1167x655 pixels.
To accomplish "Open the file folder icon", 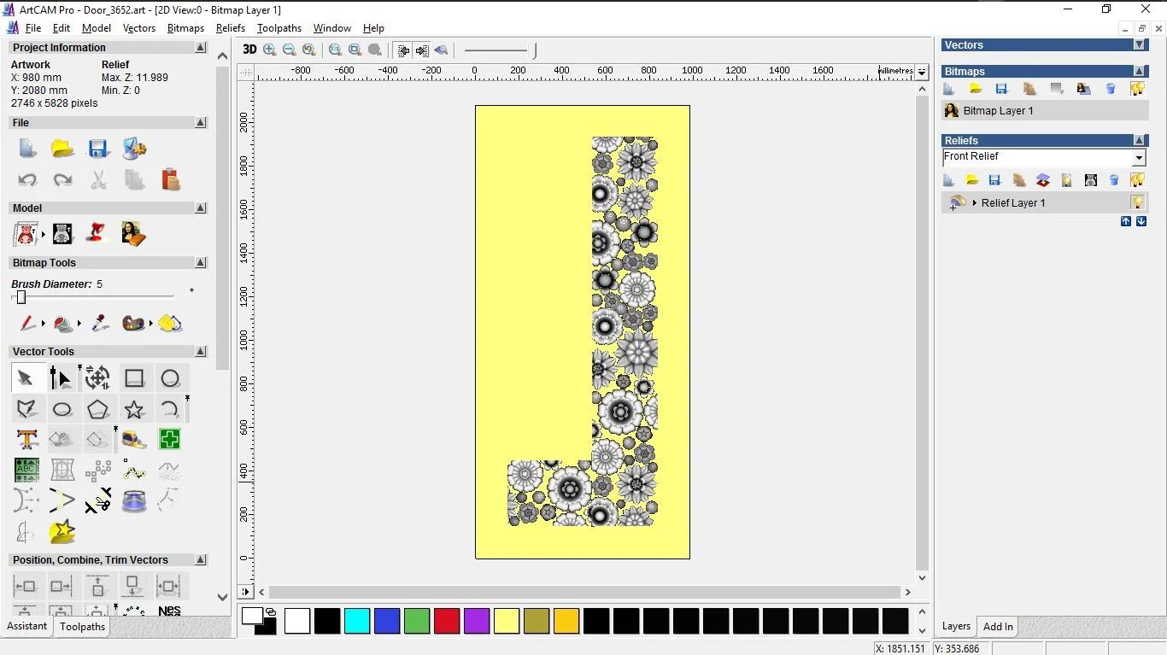I will [62, 149].
